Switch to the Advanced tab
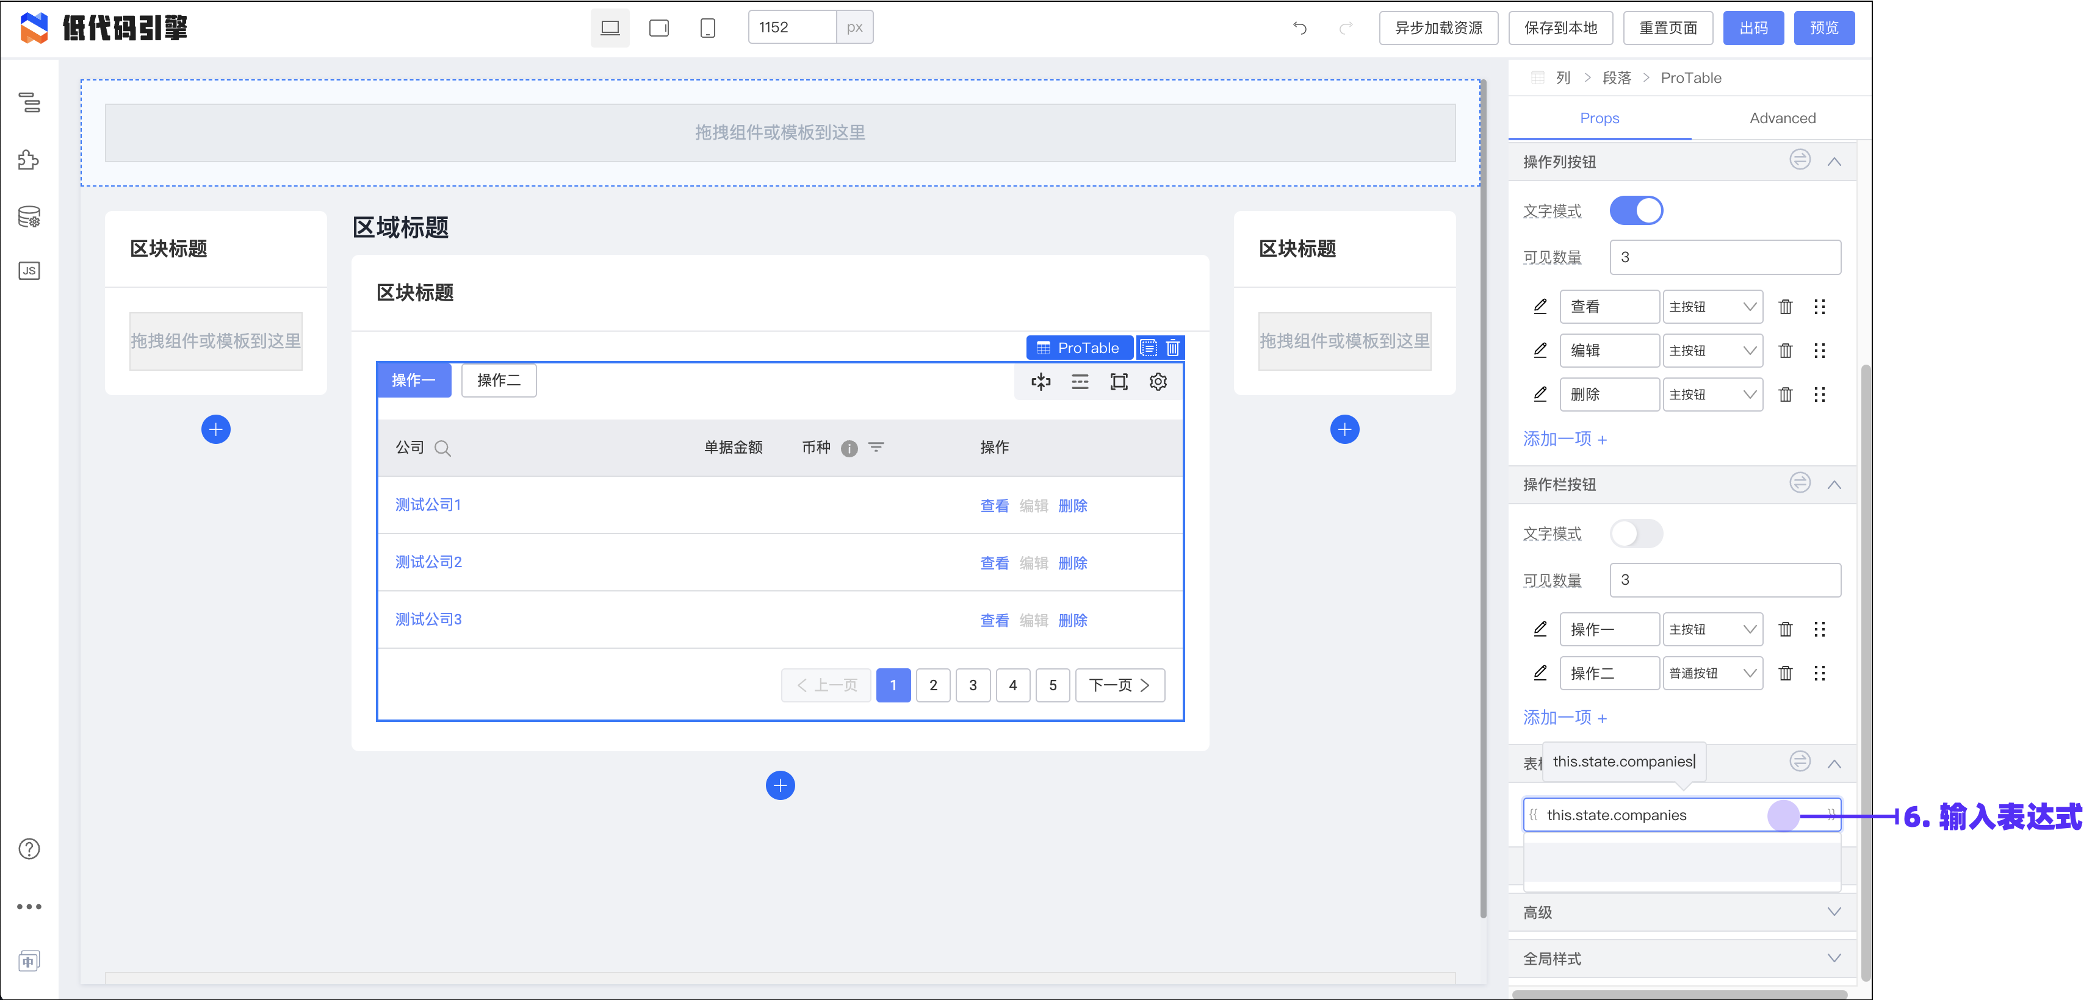 pyautogui.click(x=1782, y=118)
